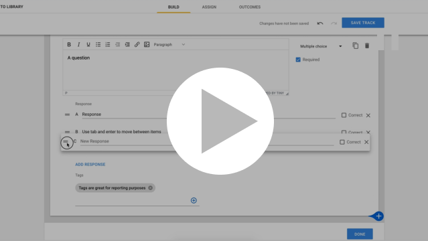Image resolution: width=428 pixels, height=241 pixels.
Task: Click the Add Response link
Action: click(90, 164)
